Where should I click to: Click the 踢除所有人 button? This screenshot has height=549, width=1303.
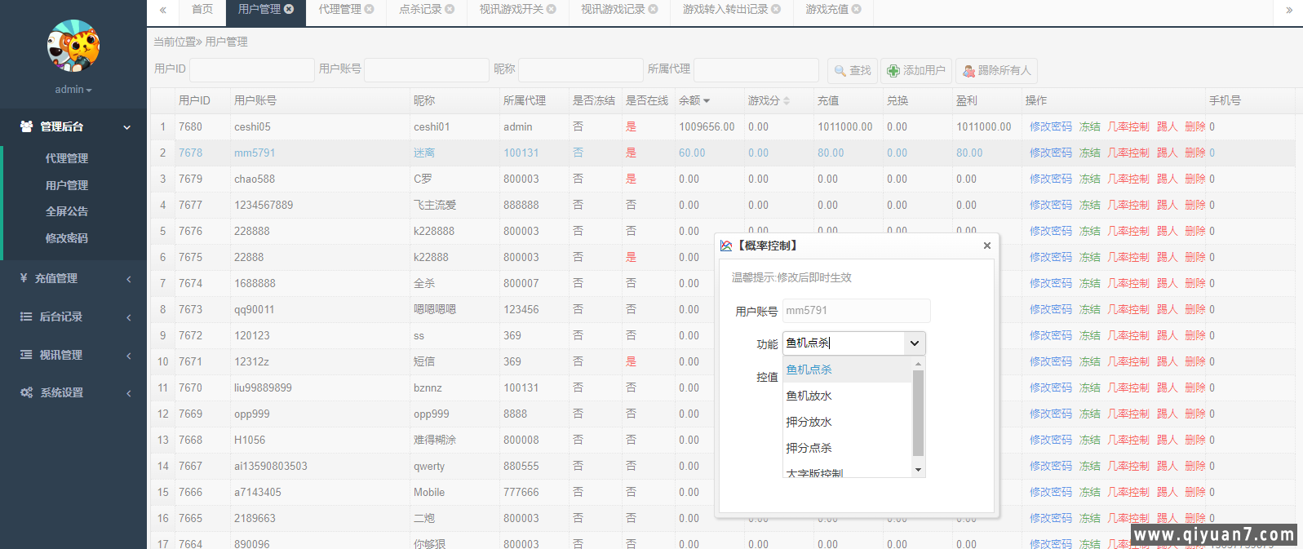(996, 71)
